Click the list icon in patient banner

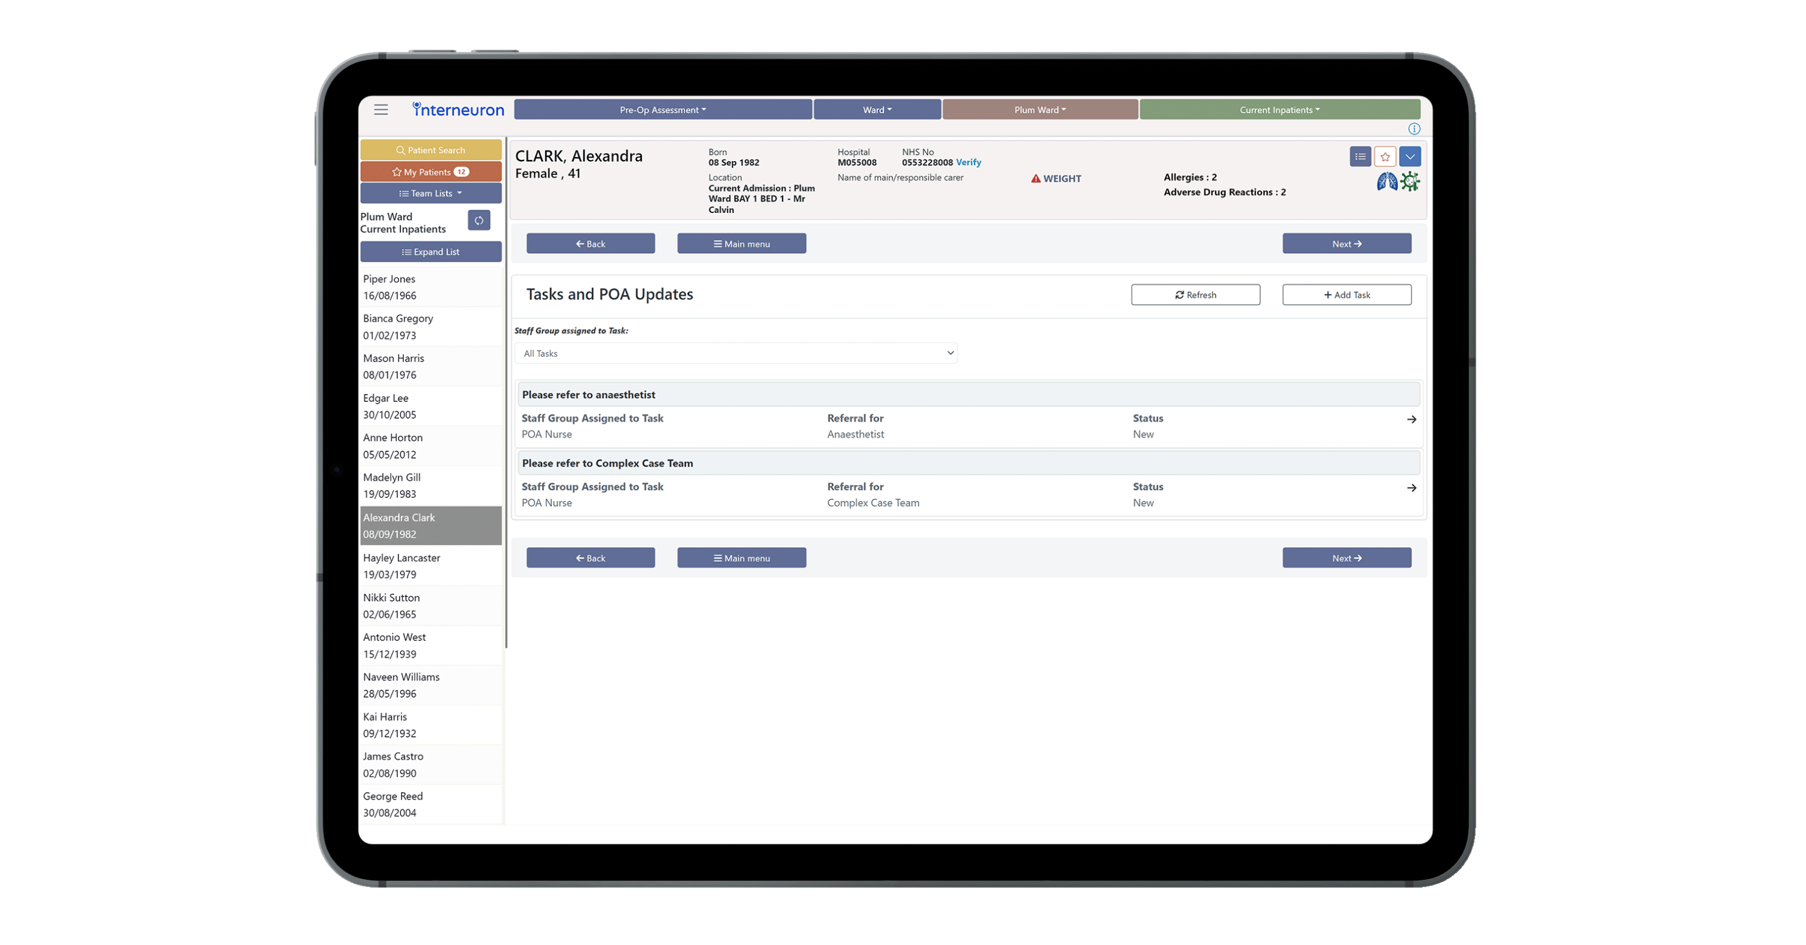1360,157
